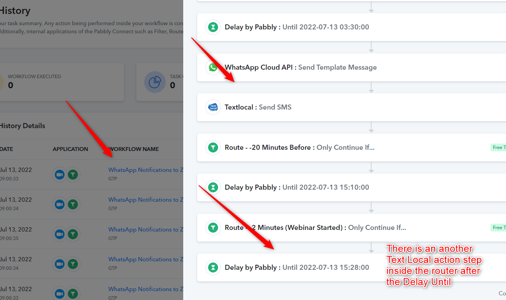Select the Route 2 Minutes (Webinar Started) step title
Screen dimensions: 506x300
click(x=286, y=228)
